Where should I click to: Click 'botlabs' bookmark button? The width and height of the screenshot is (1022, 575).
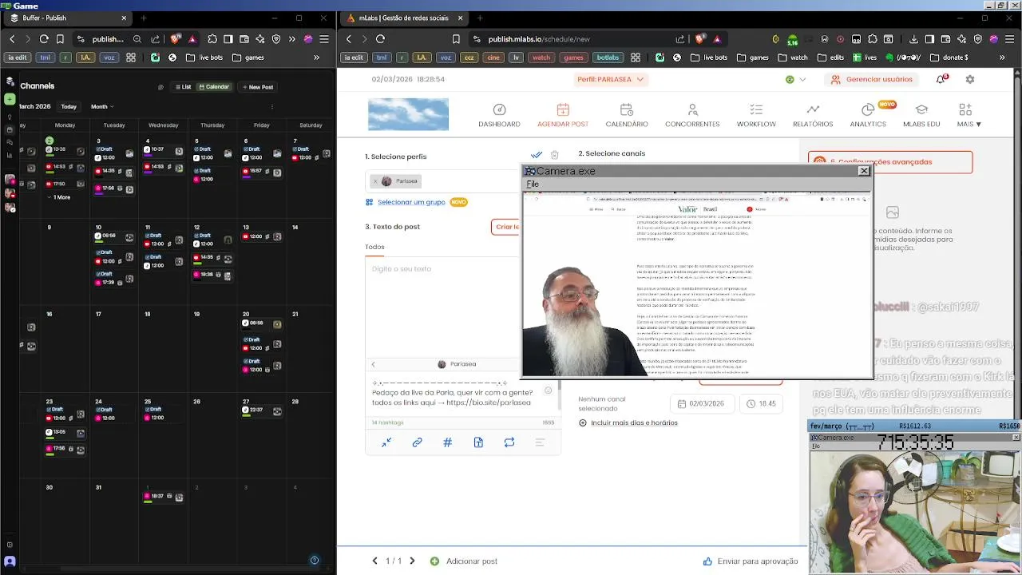click(x=608, y=57)
